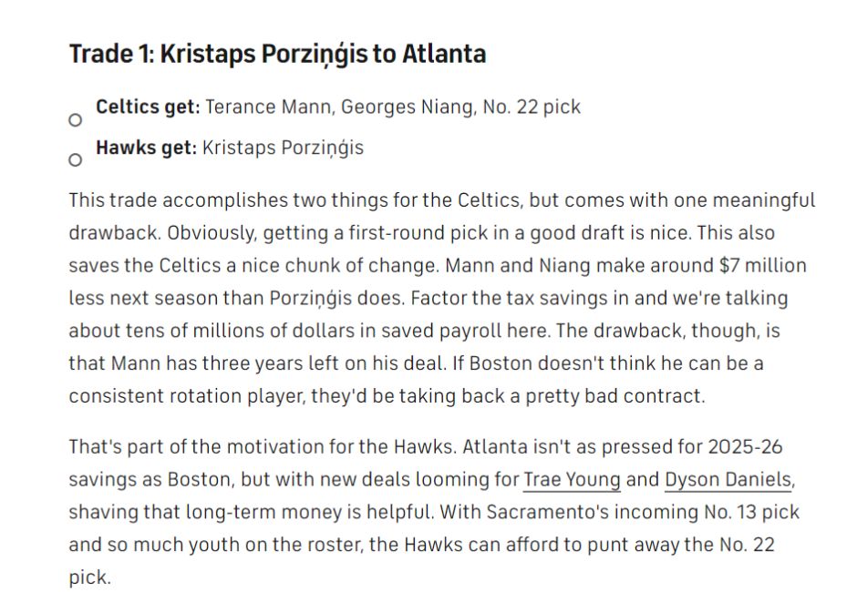Click the "Trade 1" article heading

(x=277, y=54)
